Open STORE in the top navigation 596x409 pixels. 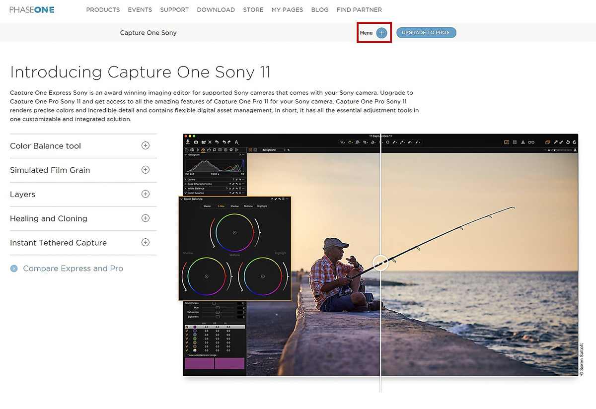pyautogui.click(x=253, y=9)
